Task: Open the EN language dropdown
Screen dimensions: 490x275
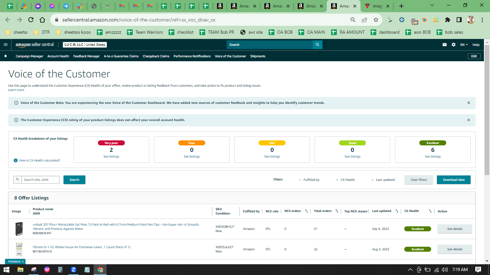Action: 464,45
